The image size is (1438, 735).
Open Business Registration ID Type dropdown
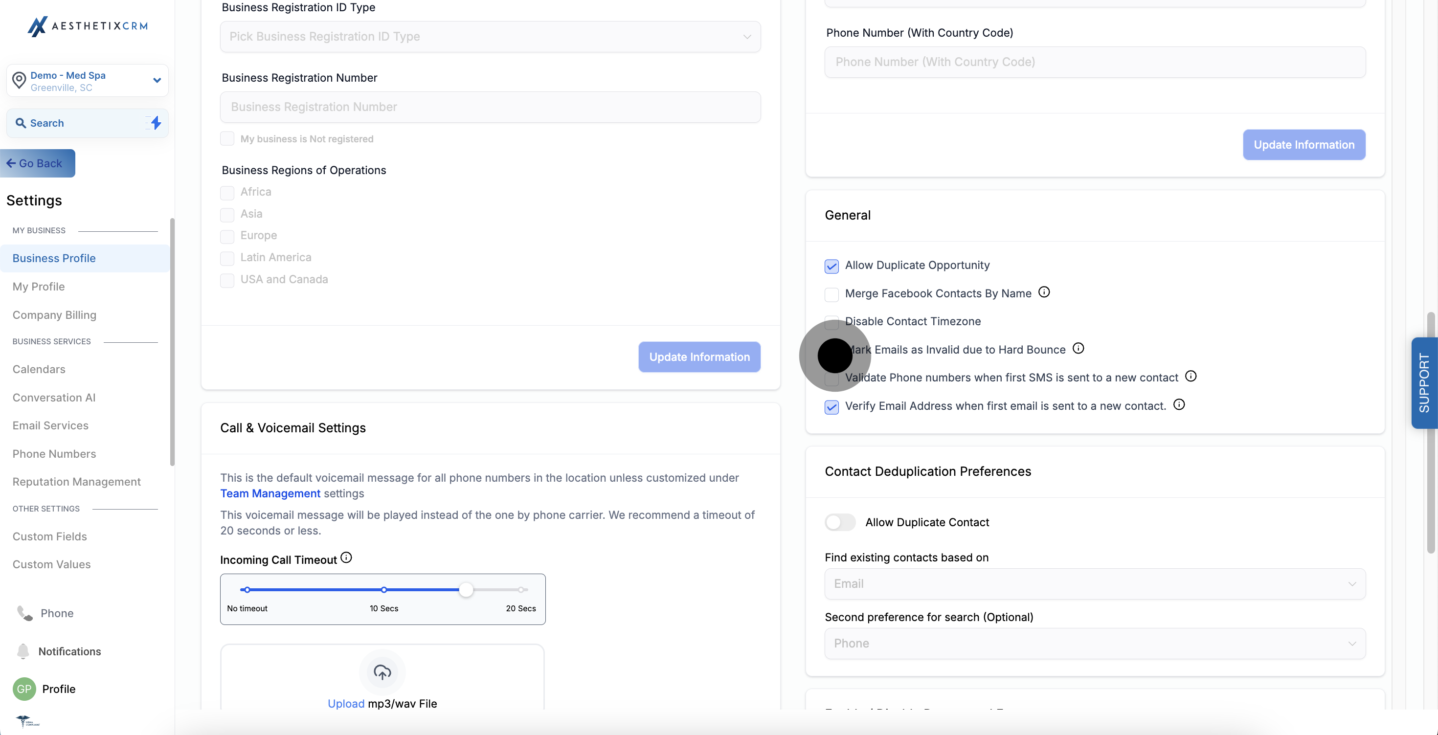(490, 37)
